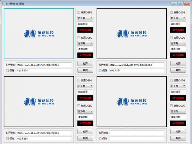This screenshot has width=192, height=144.
Task: Expand OSD2 左下角 dropdown in bottom-left panel
Action: (85, 111)
